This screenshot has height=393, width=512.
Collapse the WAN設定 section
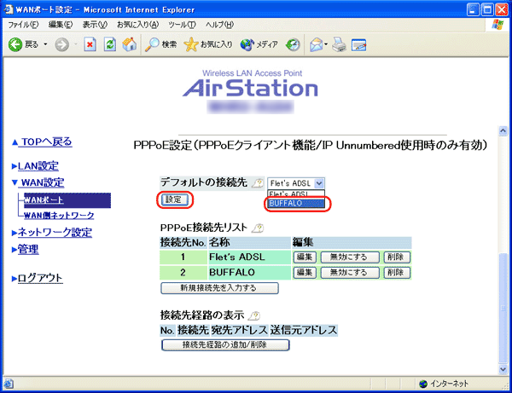[x=38, y=182]
